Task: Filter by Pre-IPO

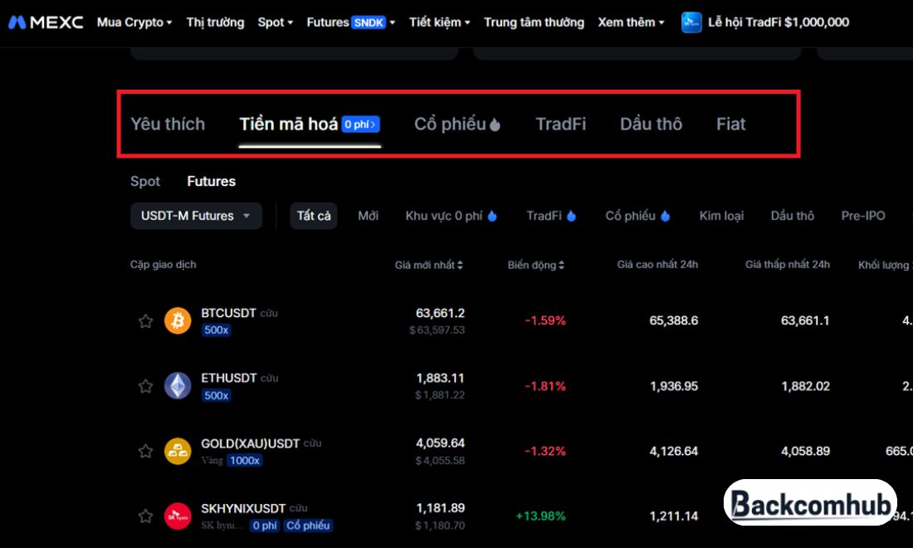Action: click(863, 216)
